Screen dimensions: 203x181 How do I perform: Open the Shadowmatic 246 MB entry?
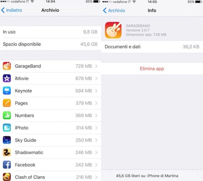tap(50, 152)
